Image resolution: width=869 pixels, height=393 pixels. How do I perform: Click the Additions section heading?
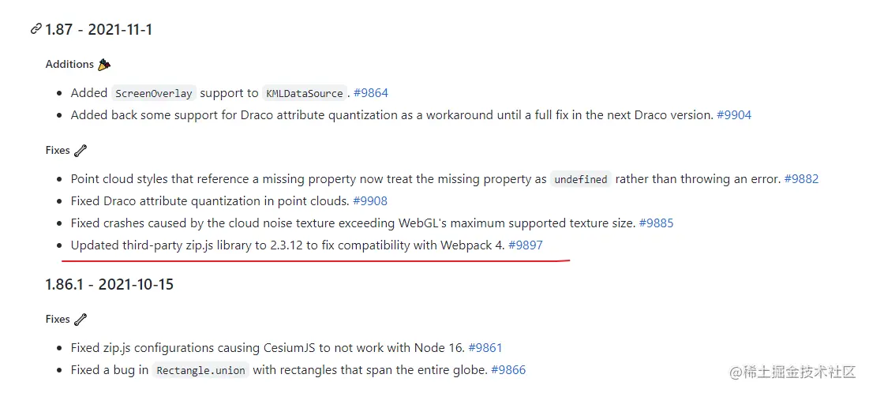pyautogui.click(x=69, y=65)
